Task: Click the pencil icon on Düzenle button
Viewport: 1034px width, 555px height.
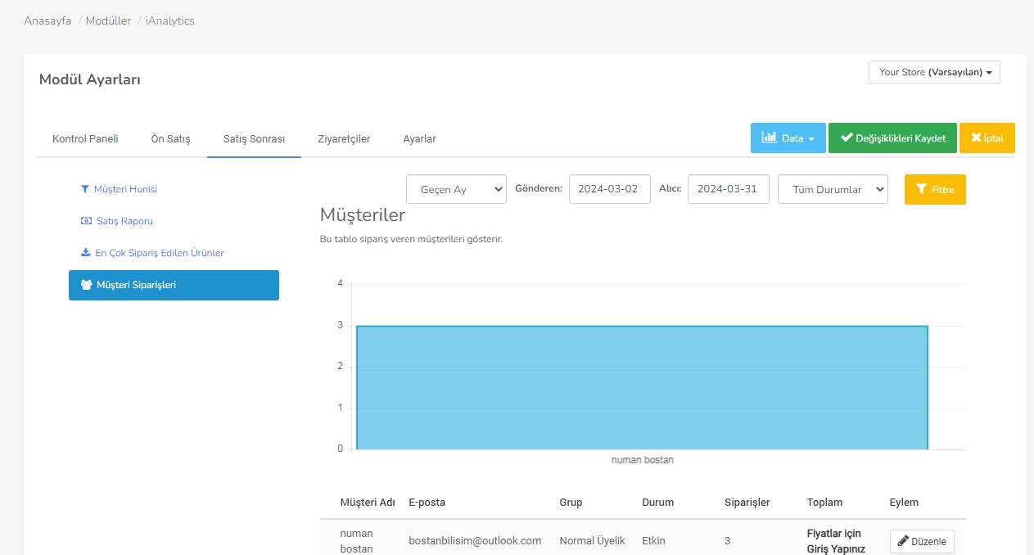Action: (x=903, y=541)
